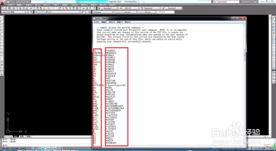Open Properties palette icon in standard toolbar

pos(74,8)
